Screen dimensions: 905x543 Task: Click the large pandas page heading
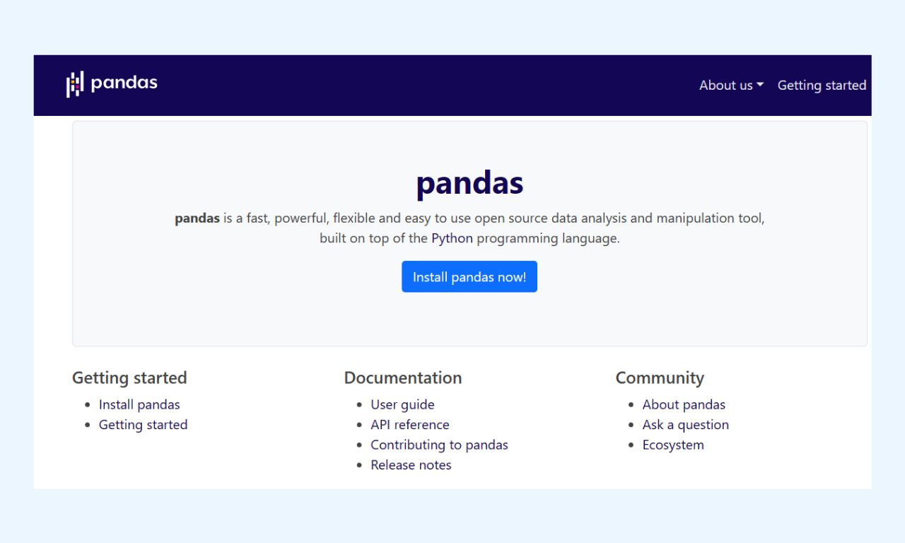(x=469, y=183)
